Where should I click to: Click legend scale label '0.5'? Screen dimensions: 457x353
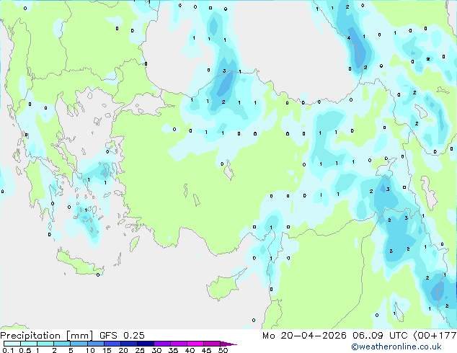tap(25, 350)
